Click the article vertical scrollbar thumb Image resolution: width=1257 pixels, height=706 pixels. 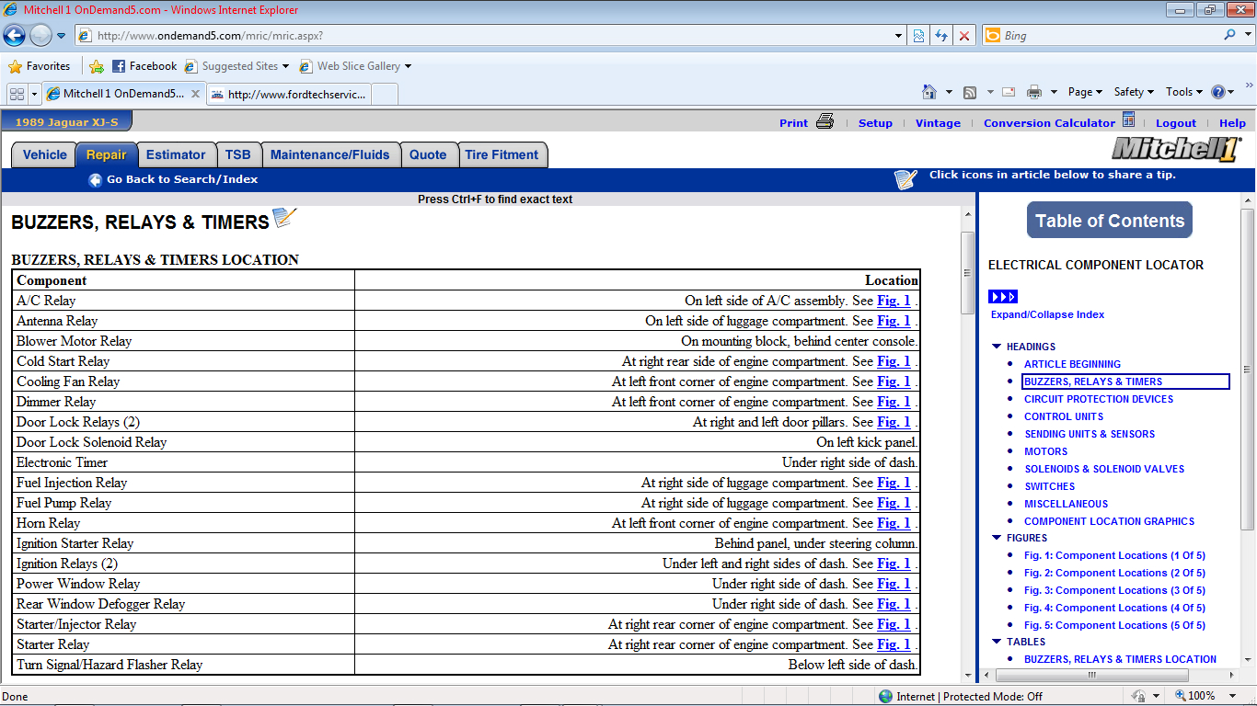(x=967, y=272)
